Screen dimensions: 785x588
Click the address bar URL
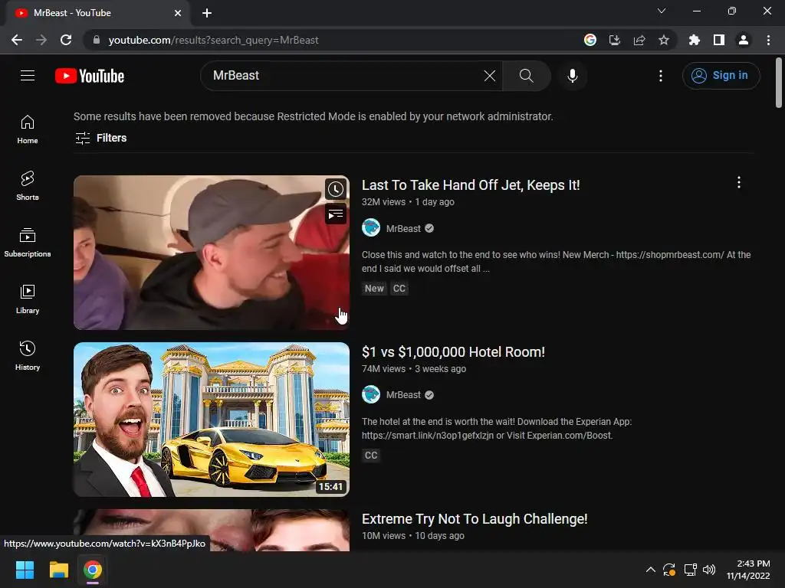[213, 40]
